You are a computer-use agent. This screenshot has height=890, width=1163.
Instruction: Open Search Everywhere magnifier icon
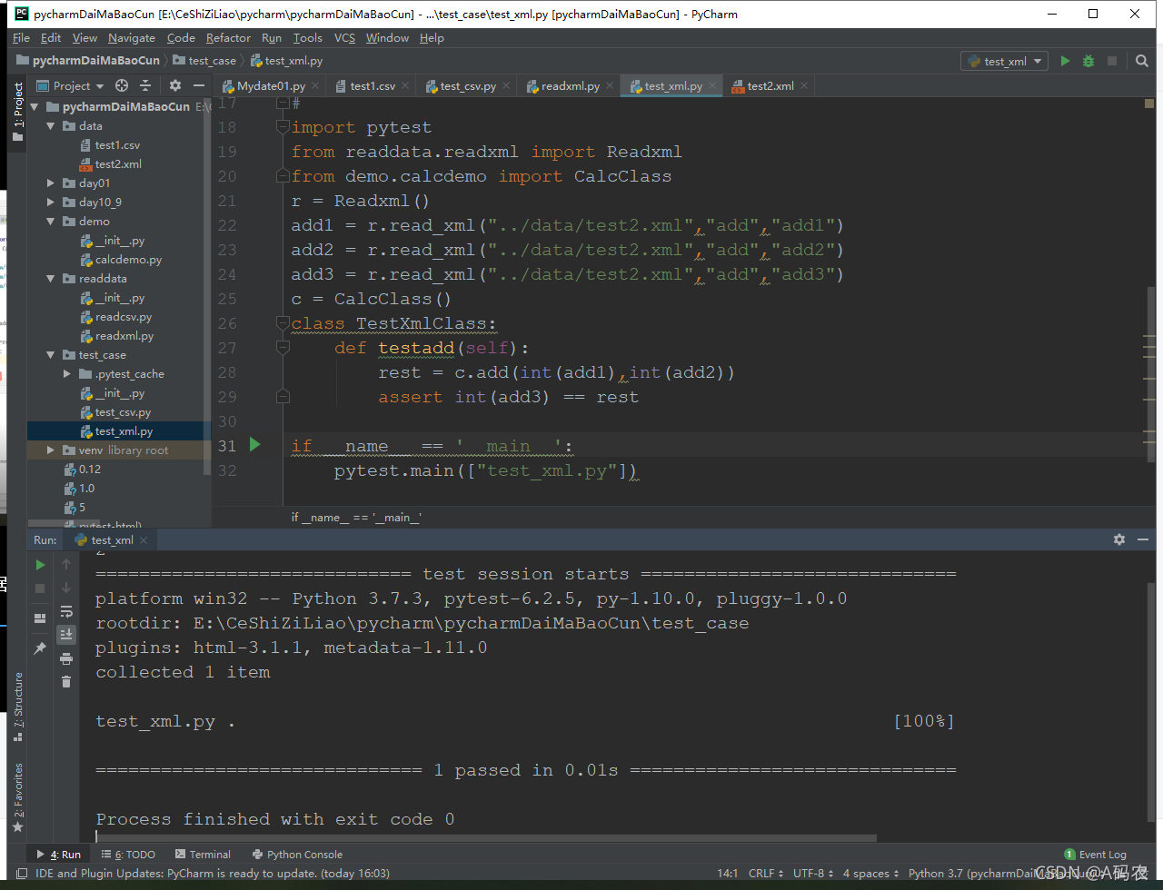(x=1142, y=61)
